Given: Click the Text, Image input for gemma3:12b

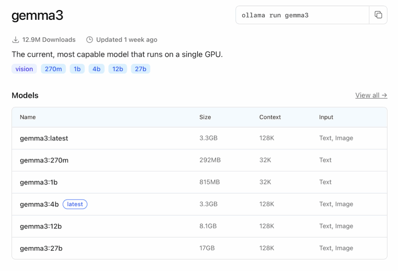Looking at the screenshot, I should 336,226.
